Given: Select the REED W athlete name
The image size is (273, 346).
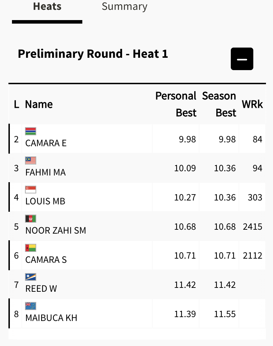Looking at the screenshot, I should [41, 289].
